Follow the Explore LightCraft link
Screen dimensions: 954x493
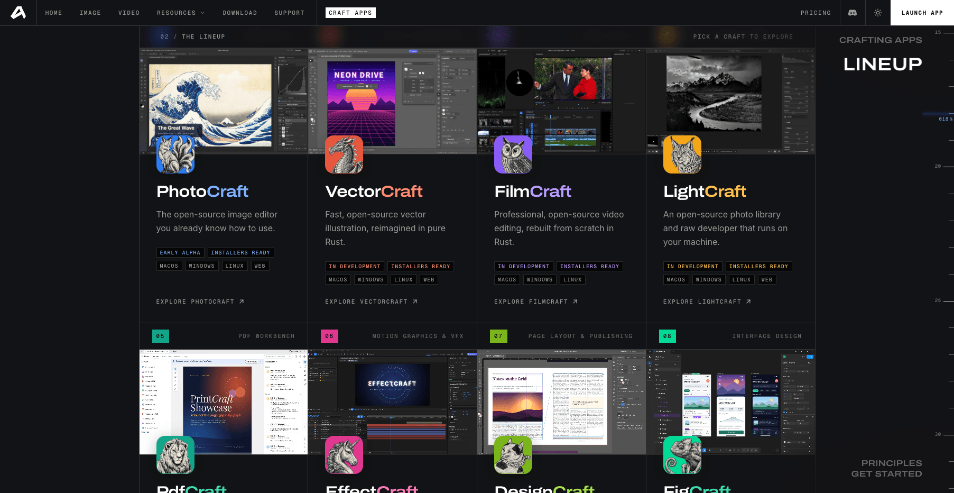pos(707,302)
